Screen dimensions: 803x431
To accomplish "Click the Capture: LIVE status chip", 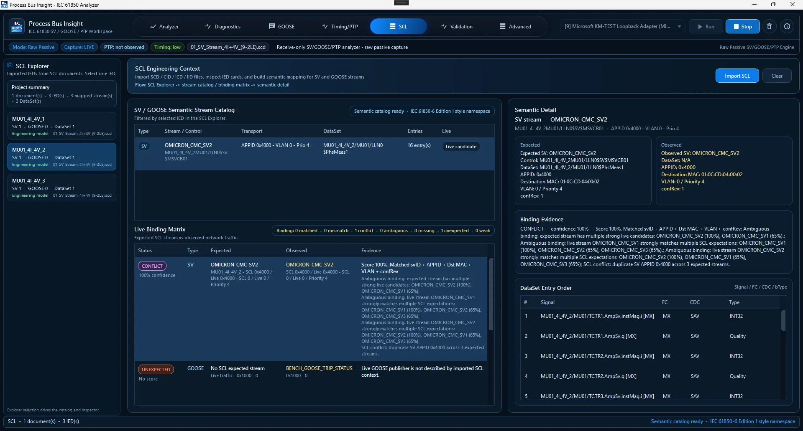I will (x=79, y=47).
